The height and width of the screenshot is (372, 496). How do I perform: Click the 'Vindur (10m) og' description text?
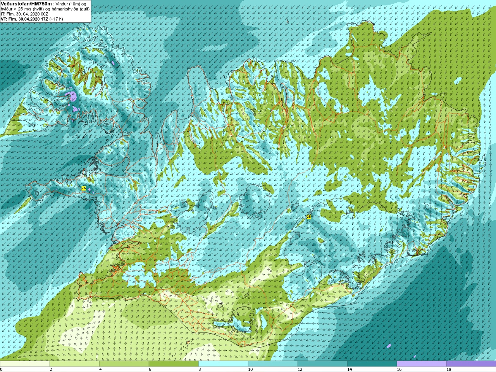coord(71,3)
